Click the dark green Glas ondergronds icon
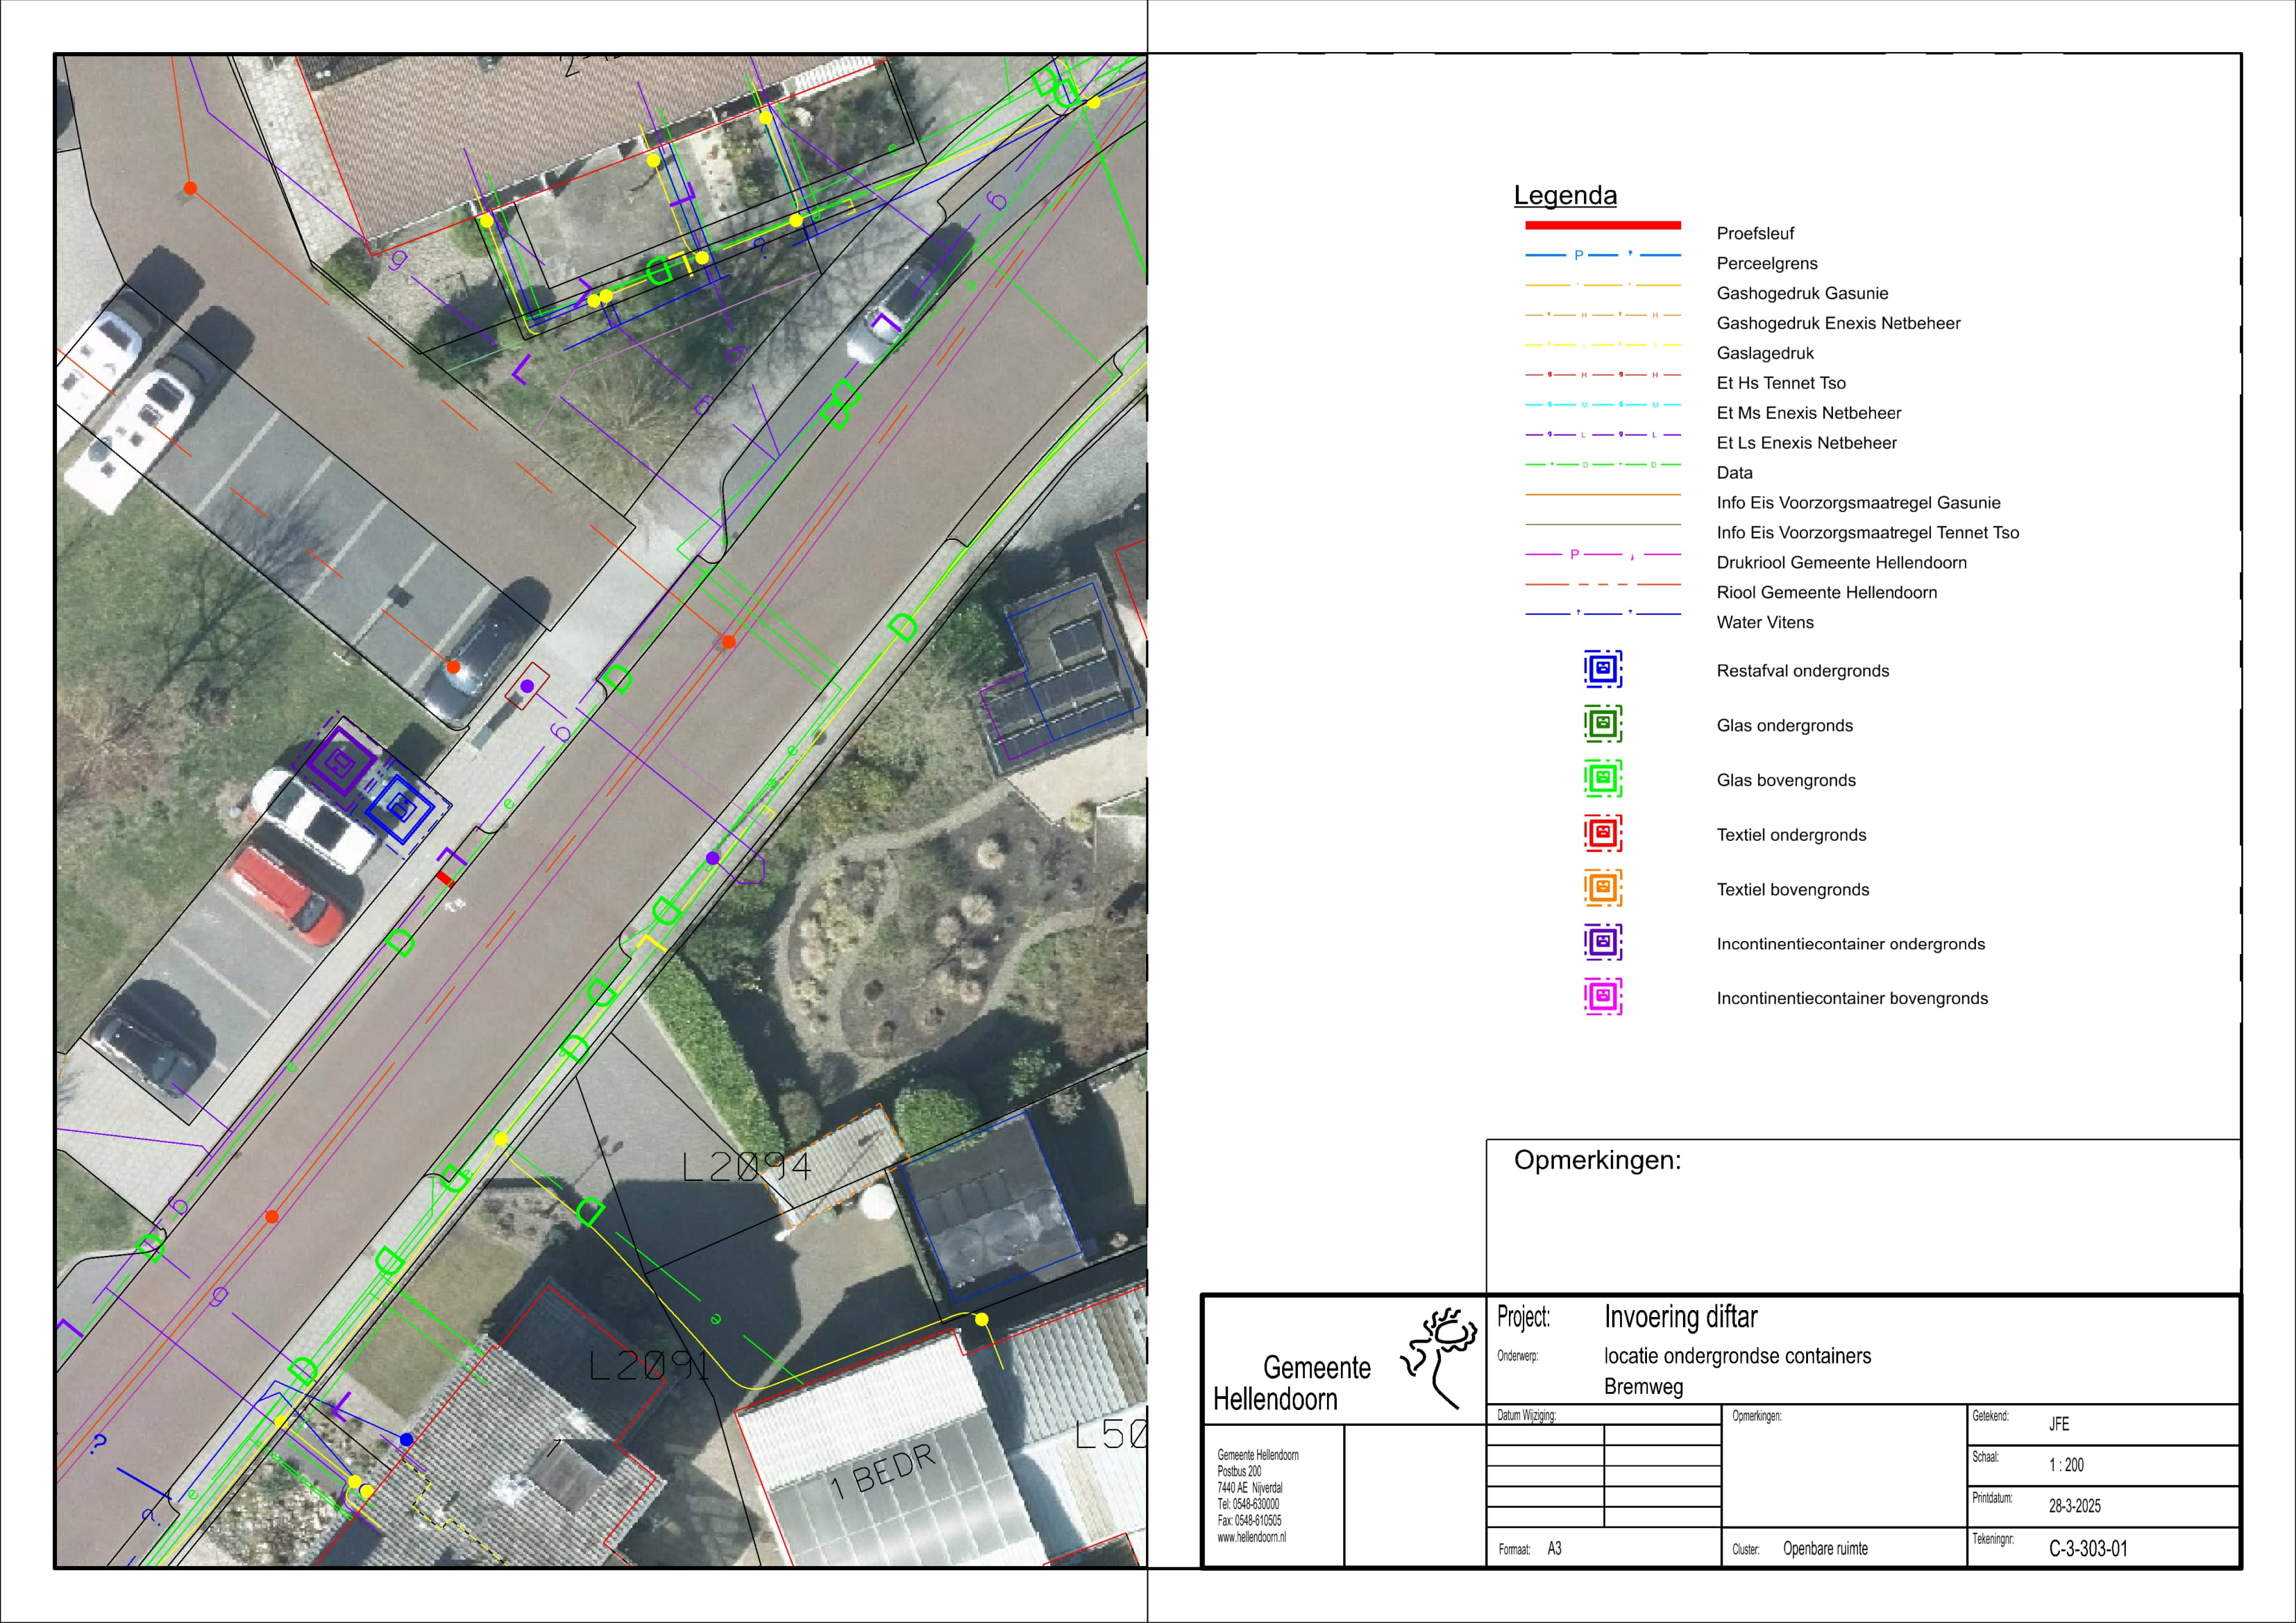 (1602, 724)
